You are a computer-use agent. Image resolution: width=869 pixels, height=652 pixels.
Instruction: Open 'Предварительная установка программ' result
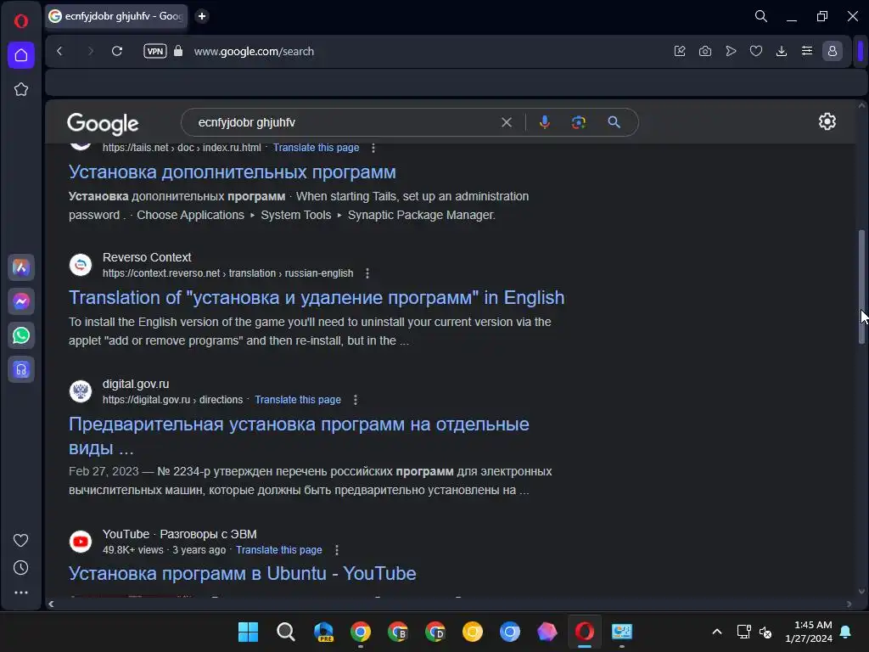coord(299,436)
